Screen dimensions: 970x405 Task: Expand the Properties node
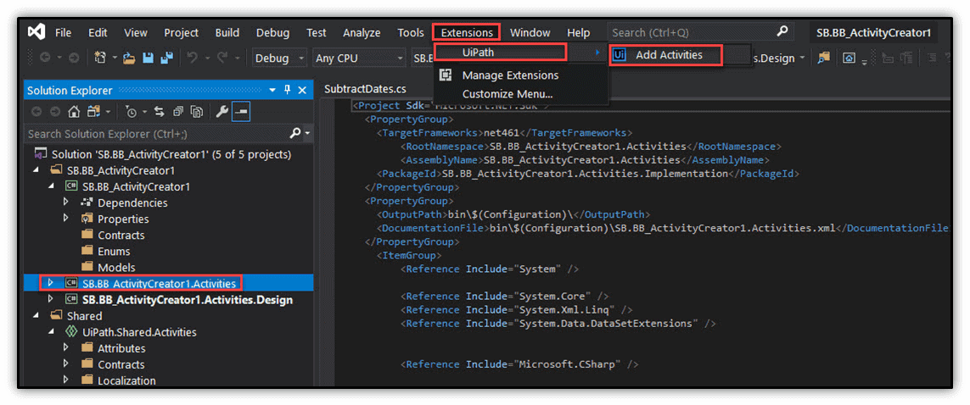coord(65,218)
